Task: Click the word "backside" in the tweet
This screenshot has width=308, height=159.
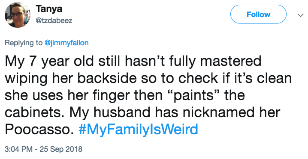Action: pyautogui.click(x=107, y=78)
